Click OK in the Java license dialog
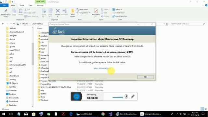 (x=146, y=77)
